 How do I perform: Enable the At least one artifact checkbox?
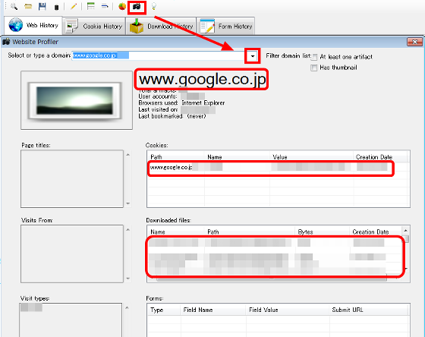314,57
